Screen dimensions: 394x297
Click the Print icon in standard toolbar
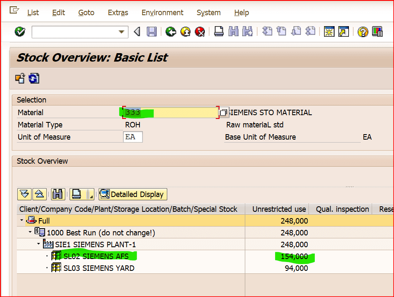coord(219,32)
